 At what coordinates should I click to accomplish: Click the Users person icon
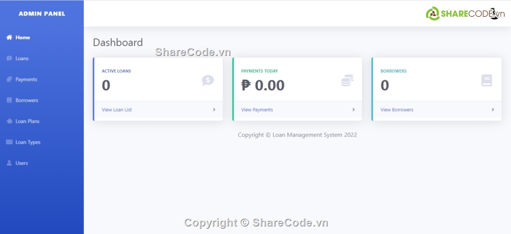click(9, 163)
